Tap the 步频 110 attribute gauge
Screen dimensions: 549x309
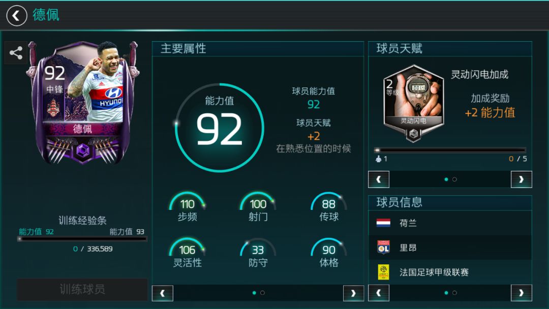pyautogui.click(x=187, y=206)
